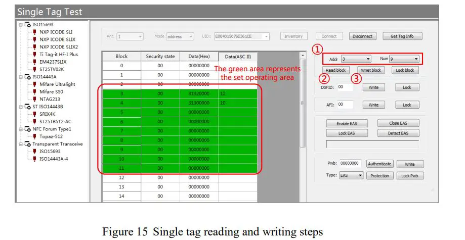The width and height of the screenshot is (465, 240).
Task: Collapse the ISO14443A tree group
Action: click(21, 77)
